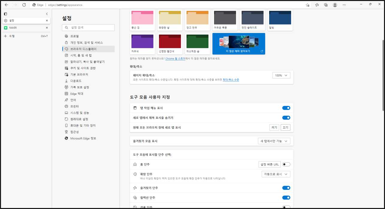
Task: Reload the page with refresh icon
Action: 24,5
